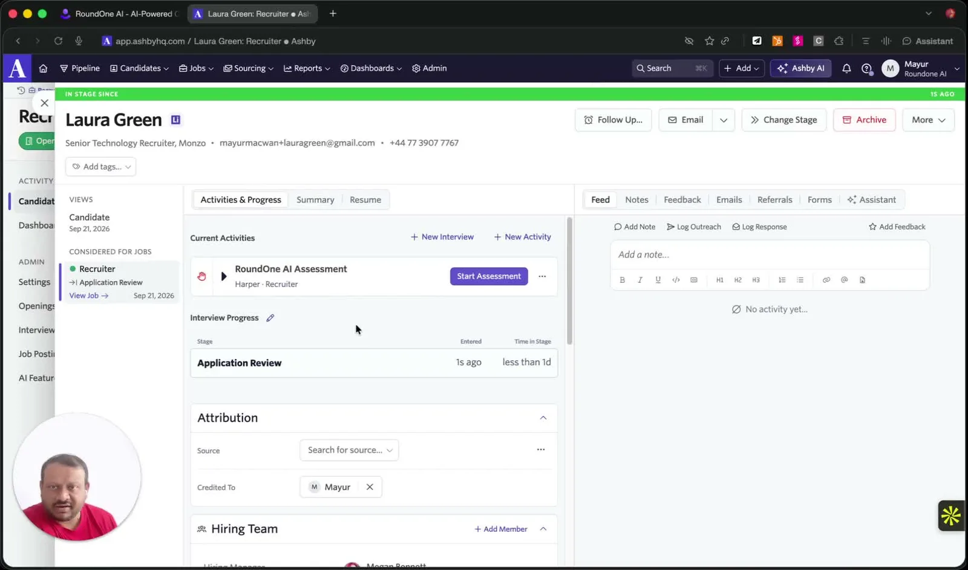Click the Change Stage button
The height and width of the screenshot is (570, 968).
784,120
